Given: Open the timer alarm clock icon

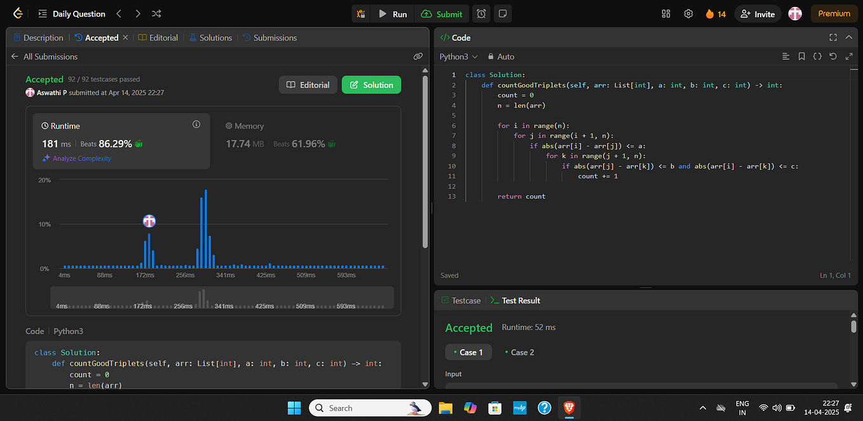Looking at the screenshot, I should (481, 13).
